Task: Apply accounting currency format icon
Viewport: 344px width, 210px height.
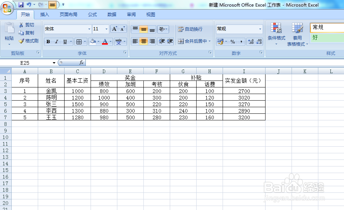Action: [220, 42]
